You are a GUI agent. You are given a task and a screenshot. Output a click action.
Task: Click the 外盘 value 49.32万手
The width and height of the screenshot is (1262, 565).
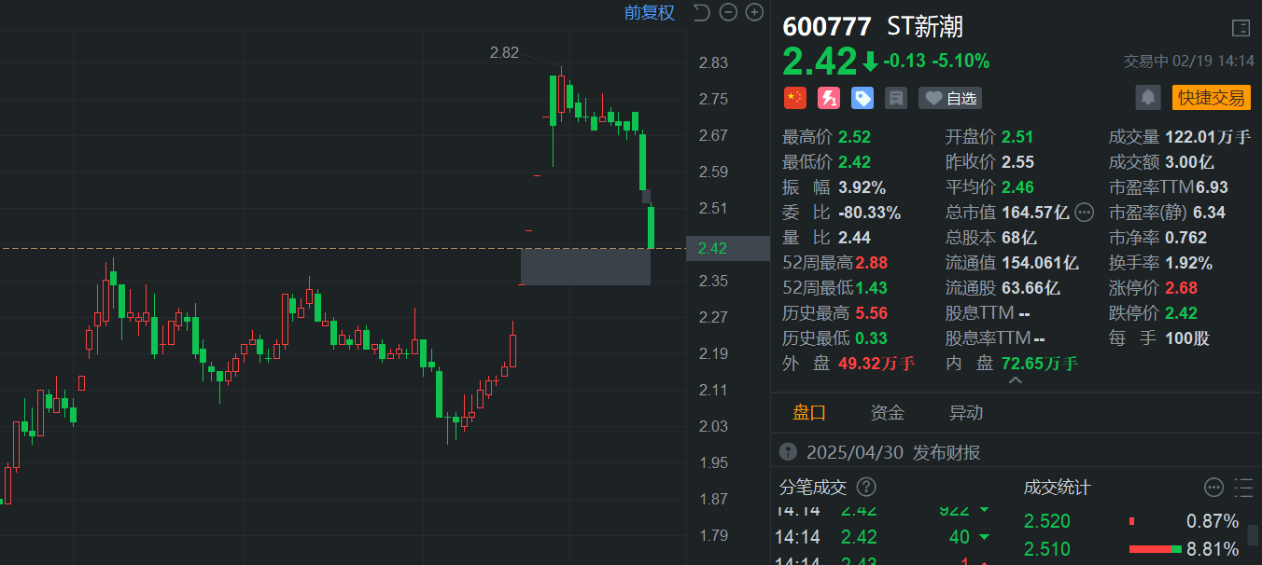click(x=876, y=364)
